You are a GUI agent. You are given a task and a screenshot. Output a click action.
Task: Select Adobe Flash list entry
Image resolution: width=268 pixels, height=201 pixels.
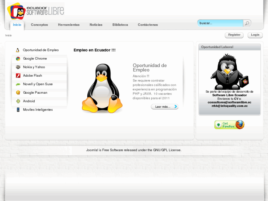pyautogui.click(x=39, y=76)
